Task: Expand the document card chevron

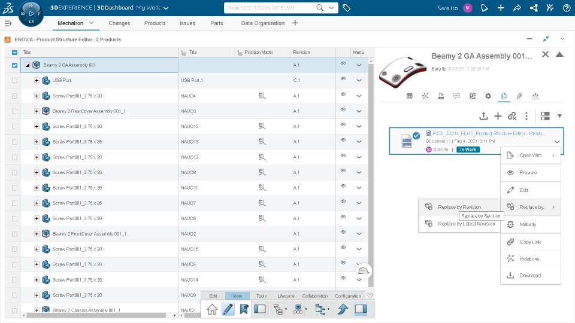Action: coord(556,142)
